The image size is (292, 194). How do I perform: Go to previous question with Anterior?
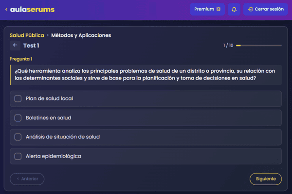pyautogui.click(x=27, y=179)
